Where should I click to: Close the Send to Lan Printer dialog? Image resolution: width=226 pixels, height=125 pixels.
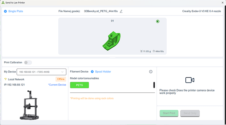tap(222, 3)
